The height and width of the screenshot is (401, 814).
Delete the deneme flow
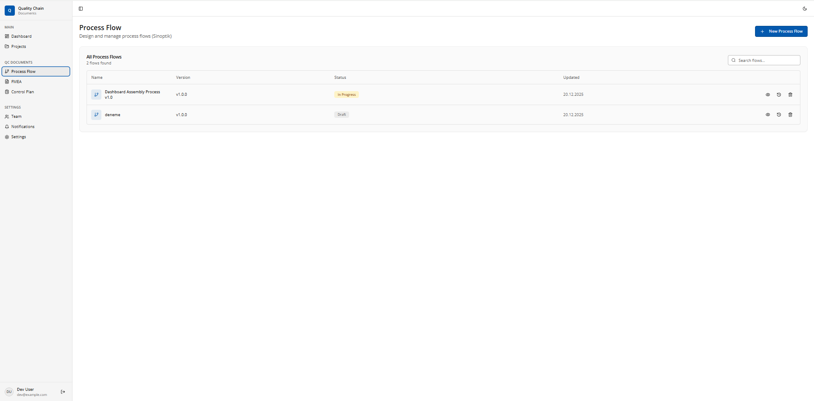click(790, 114)
